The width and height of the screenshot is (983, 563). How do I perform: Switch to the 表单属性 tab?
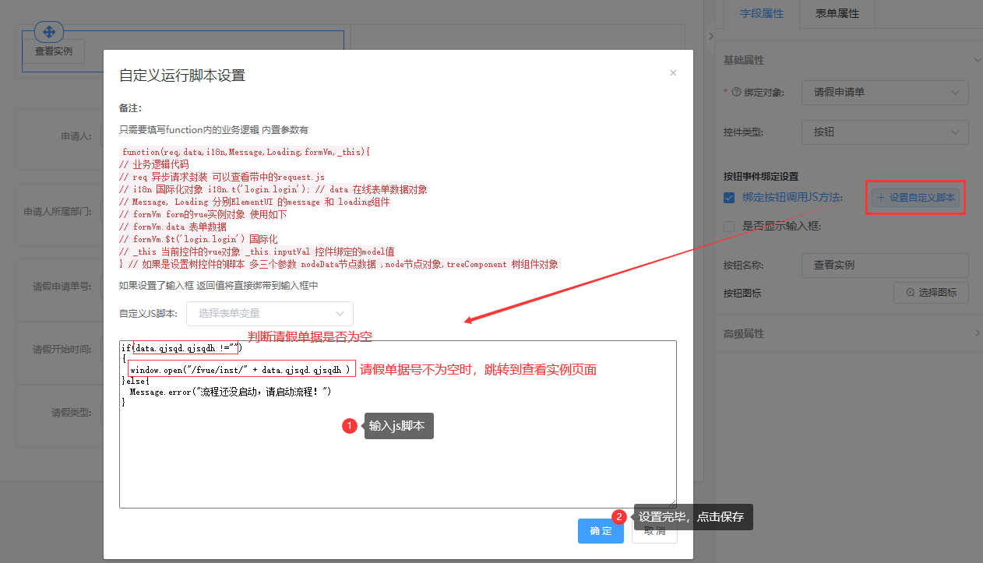pyautogui.click(x=837, y=14)
